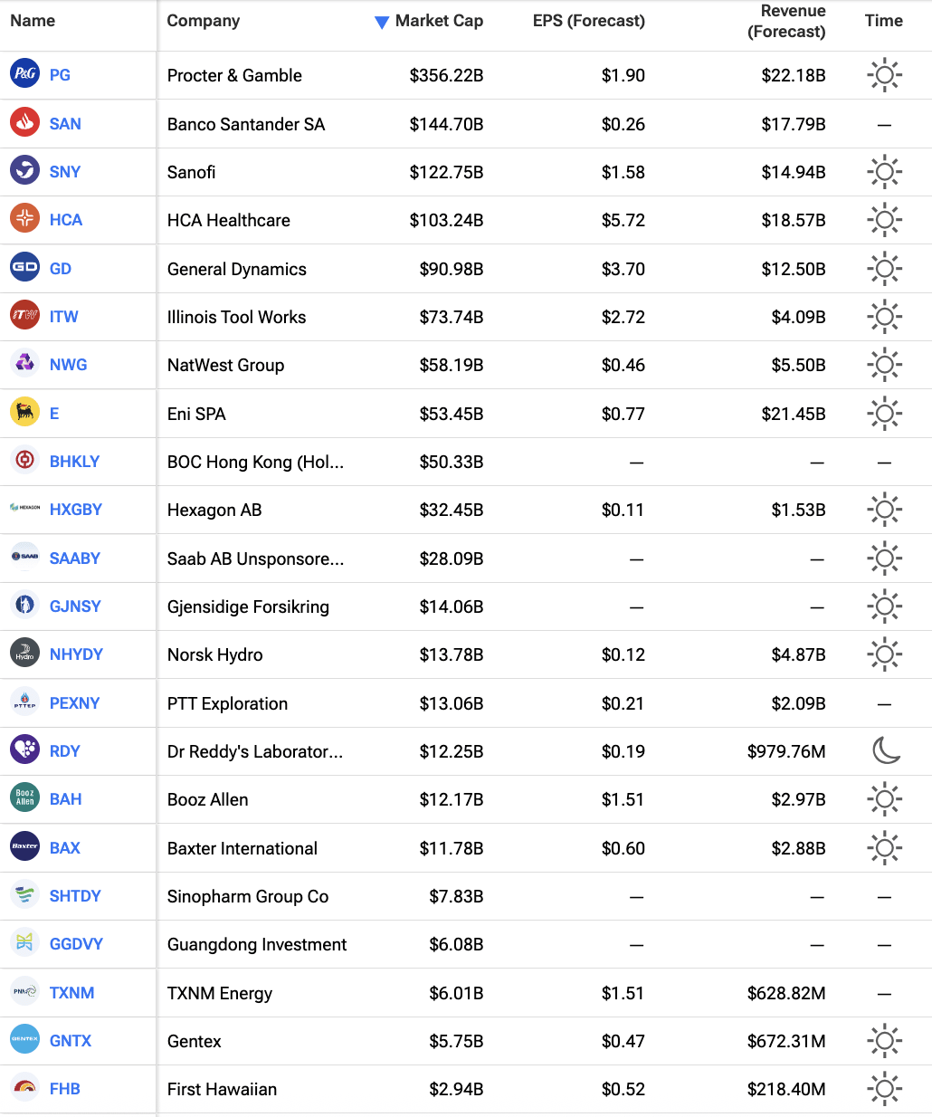Open the NWG ticker link
Viewport: 932px width, 1117px height.
pos(69,365)
